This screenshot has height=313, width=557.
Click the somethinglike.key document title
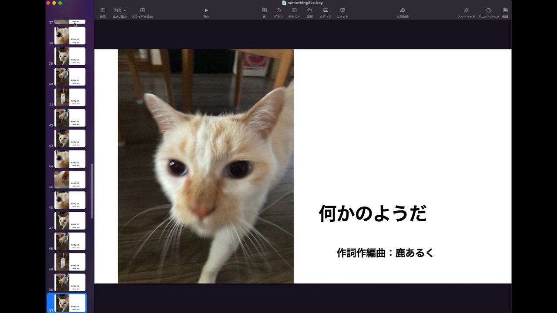(305, 3)
